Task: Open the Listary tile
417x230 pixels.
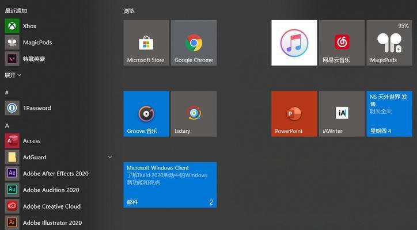Action: click(x=194, y=114)
